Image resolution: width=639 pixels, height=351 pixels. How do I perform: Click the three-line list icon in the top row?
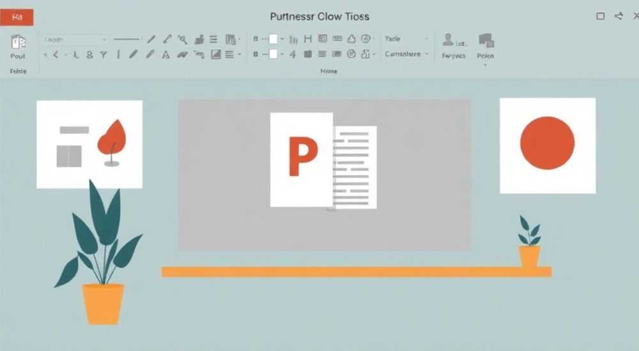(x=213, y=39)
